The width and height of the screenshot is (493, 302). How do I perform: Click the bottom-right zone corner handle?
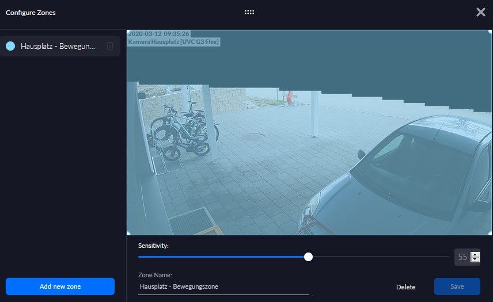(x=490, y=233)
